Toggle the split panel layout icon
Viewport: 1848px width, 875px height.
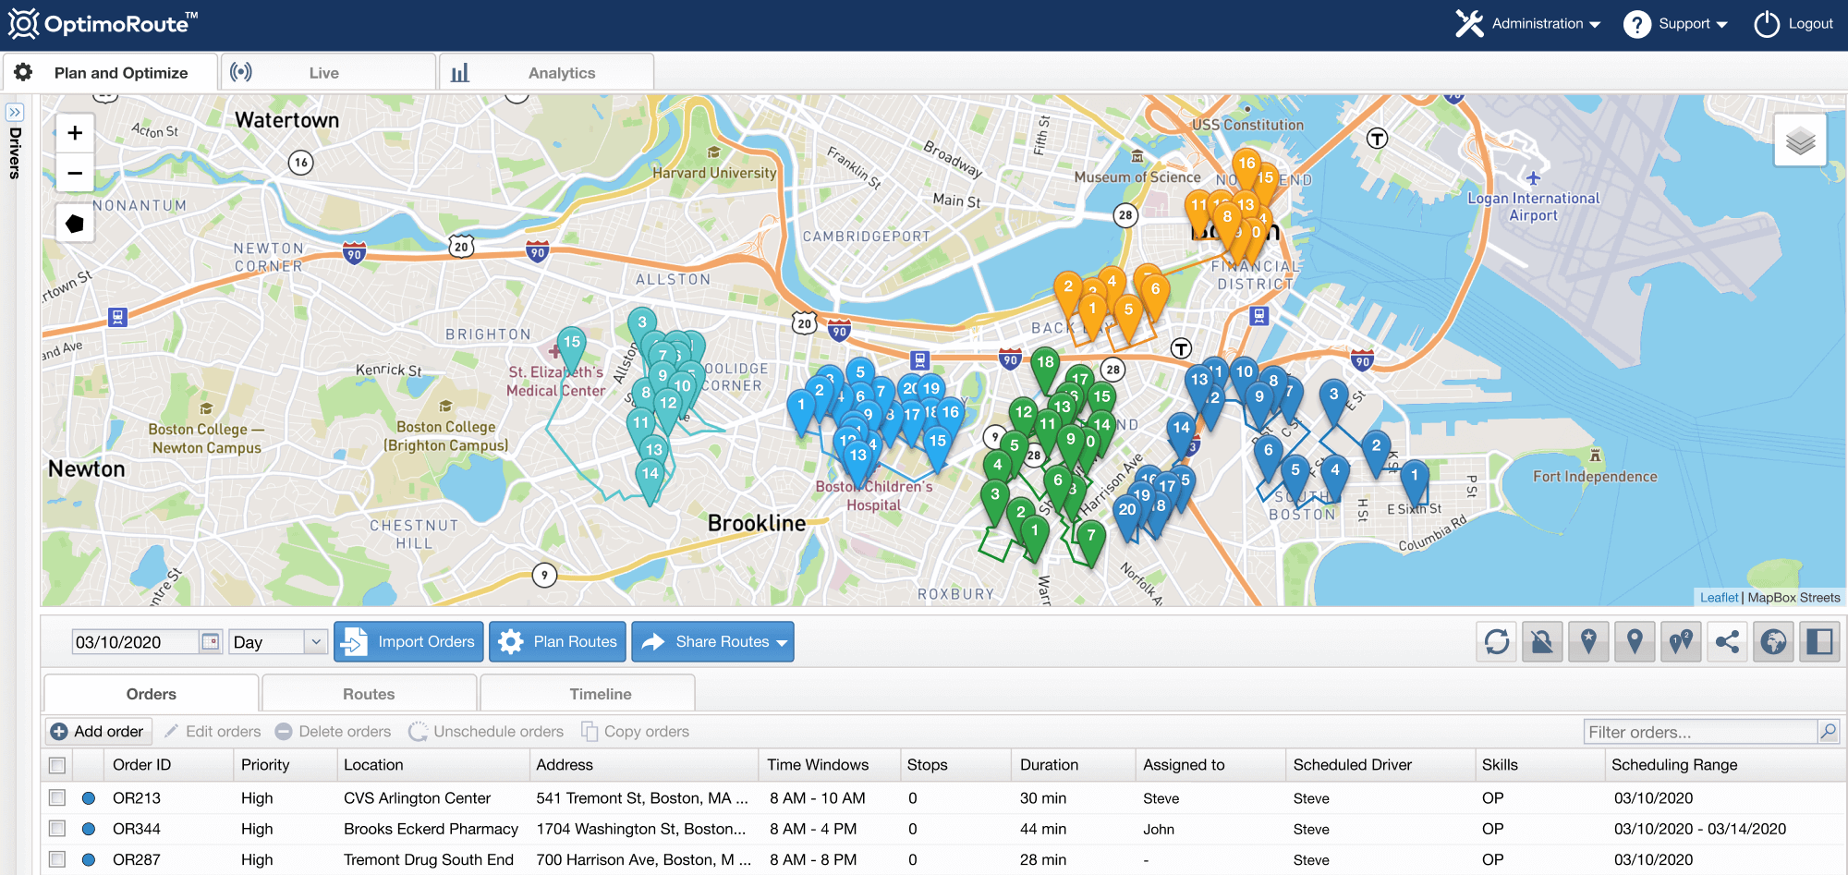tap(1819, 641)
